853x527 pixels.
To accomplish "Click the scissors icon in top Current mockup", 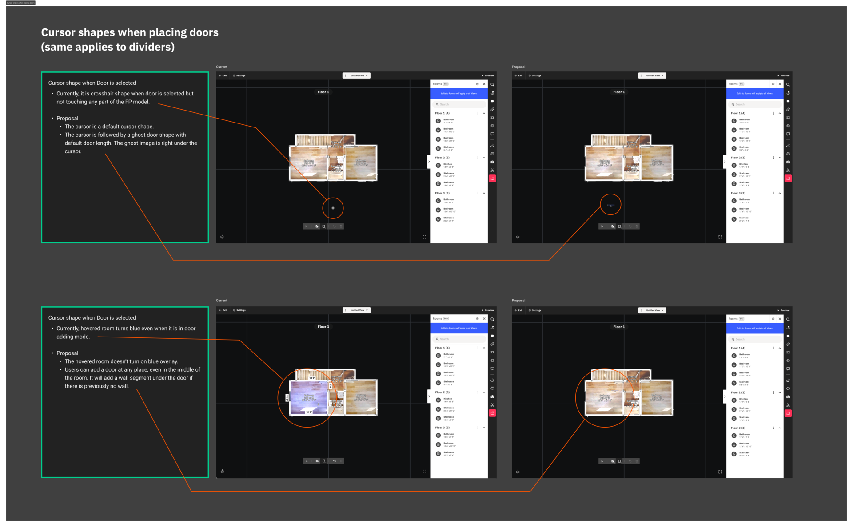I will tap(492, 170).
